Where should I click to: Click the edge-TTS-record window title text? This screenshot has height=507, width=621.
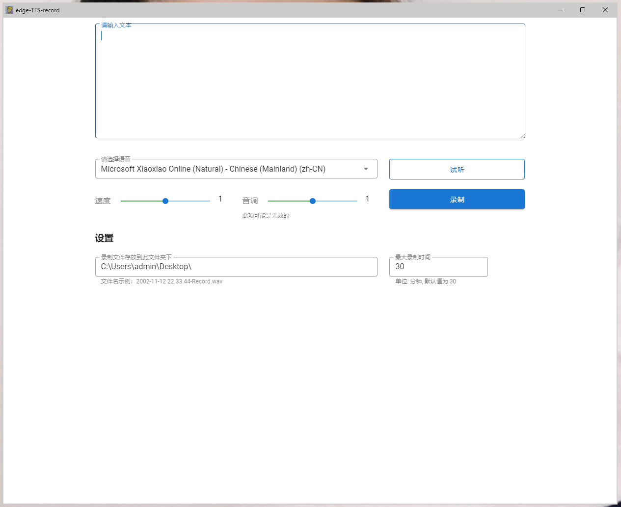(38, 10)
